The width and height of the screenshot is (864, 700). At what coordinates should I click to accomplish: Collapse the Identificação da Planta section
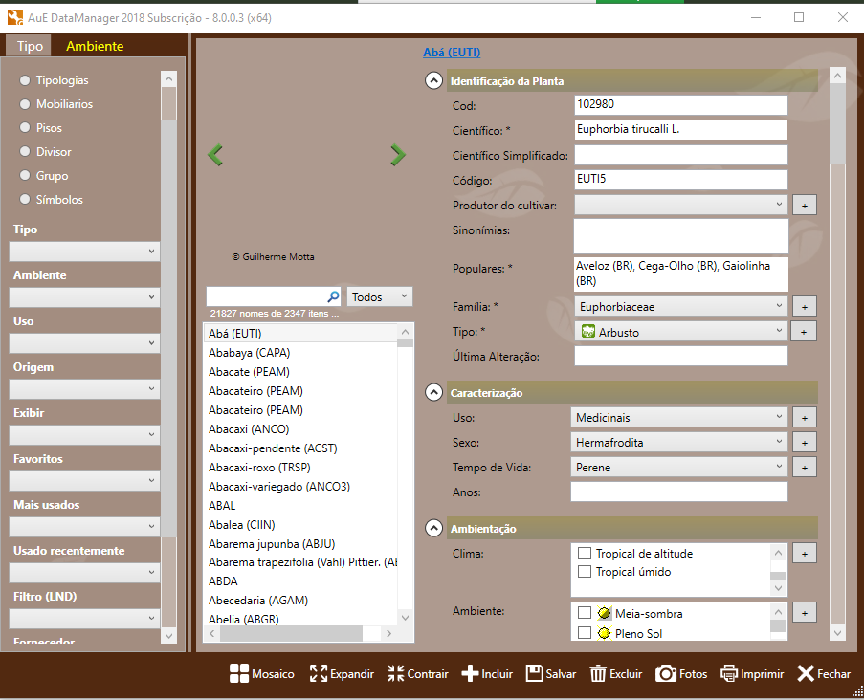[433, 81]
